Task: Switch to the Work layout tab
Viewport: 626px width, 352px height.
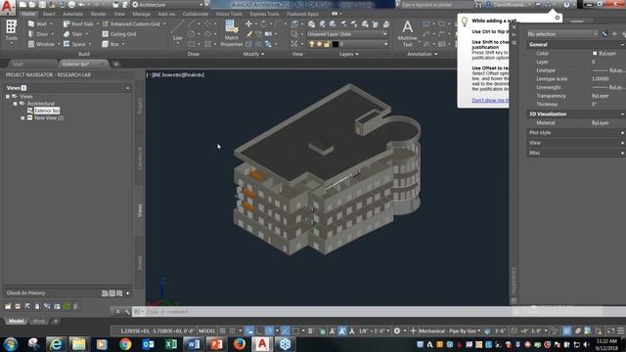Action: (x=39, y=322)
